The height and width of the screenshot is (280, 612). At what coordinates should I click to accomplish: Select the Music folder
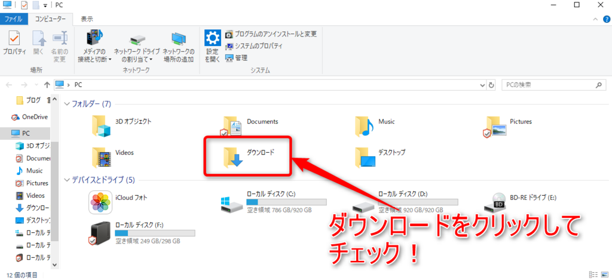[375, 125]
